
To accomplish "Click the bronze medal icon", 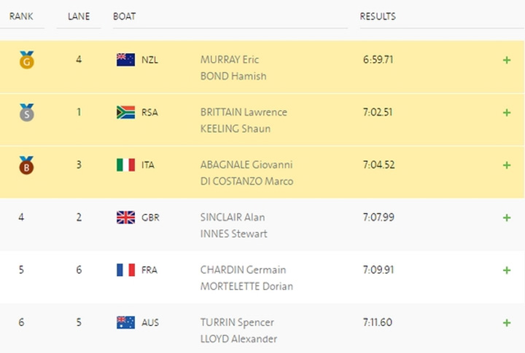I will (x=27, y=164).
